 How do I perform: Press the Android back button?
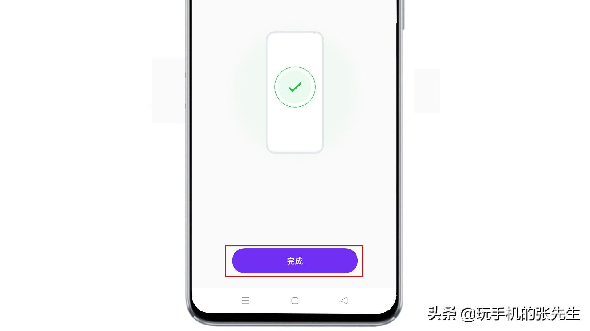pos(344,300)
